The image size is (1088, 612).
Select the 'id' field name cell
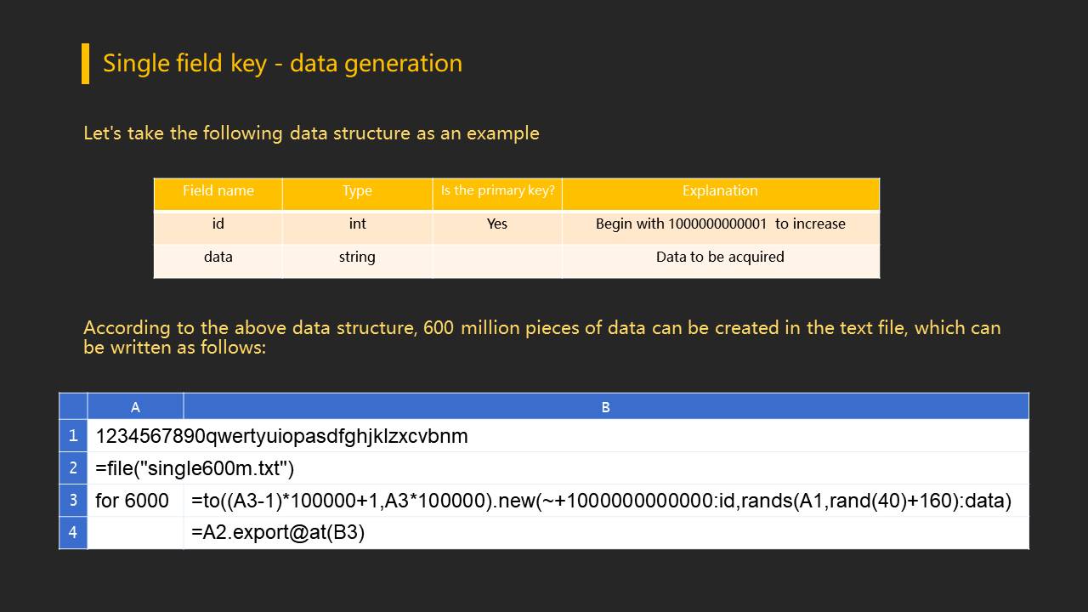[218, 224]
